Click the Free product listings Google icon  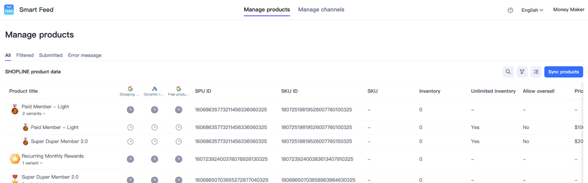tap(179, 89)
